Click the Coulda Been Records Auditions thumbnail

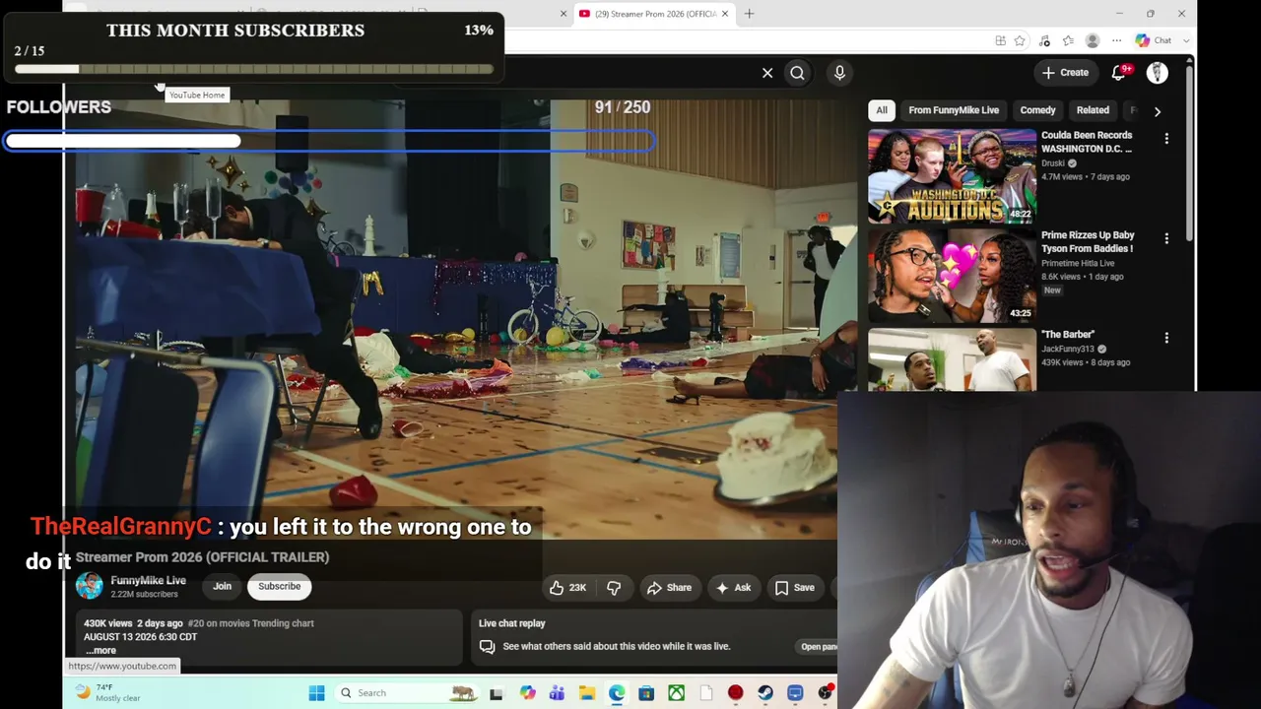coord(952,176)
